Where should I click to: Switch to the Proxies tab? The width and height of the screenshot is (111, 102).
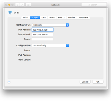pyautogui.click(x=72, y=18)
